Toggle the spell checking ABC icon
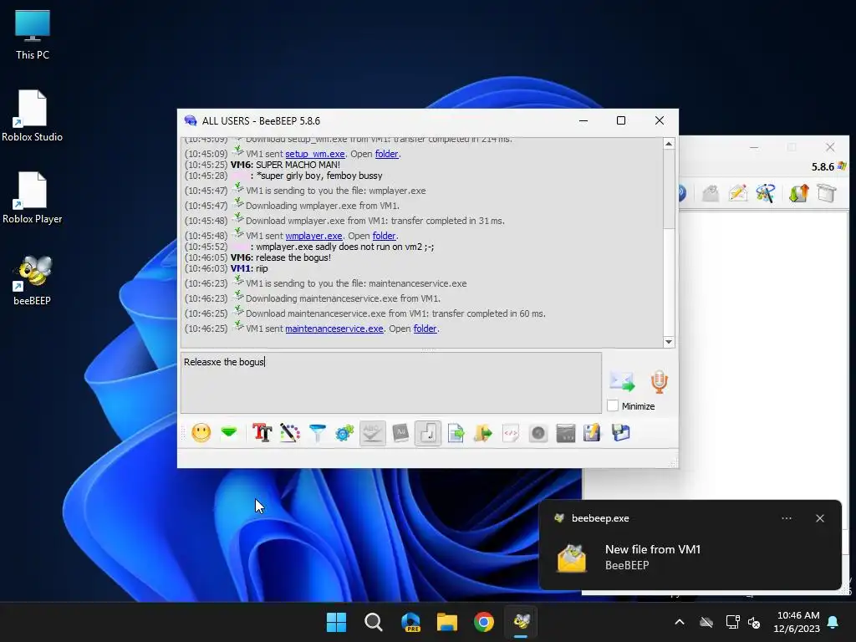The height and width of the screenshot is (642, 856). [x=372, y=434]
